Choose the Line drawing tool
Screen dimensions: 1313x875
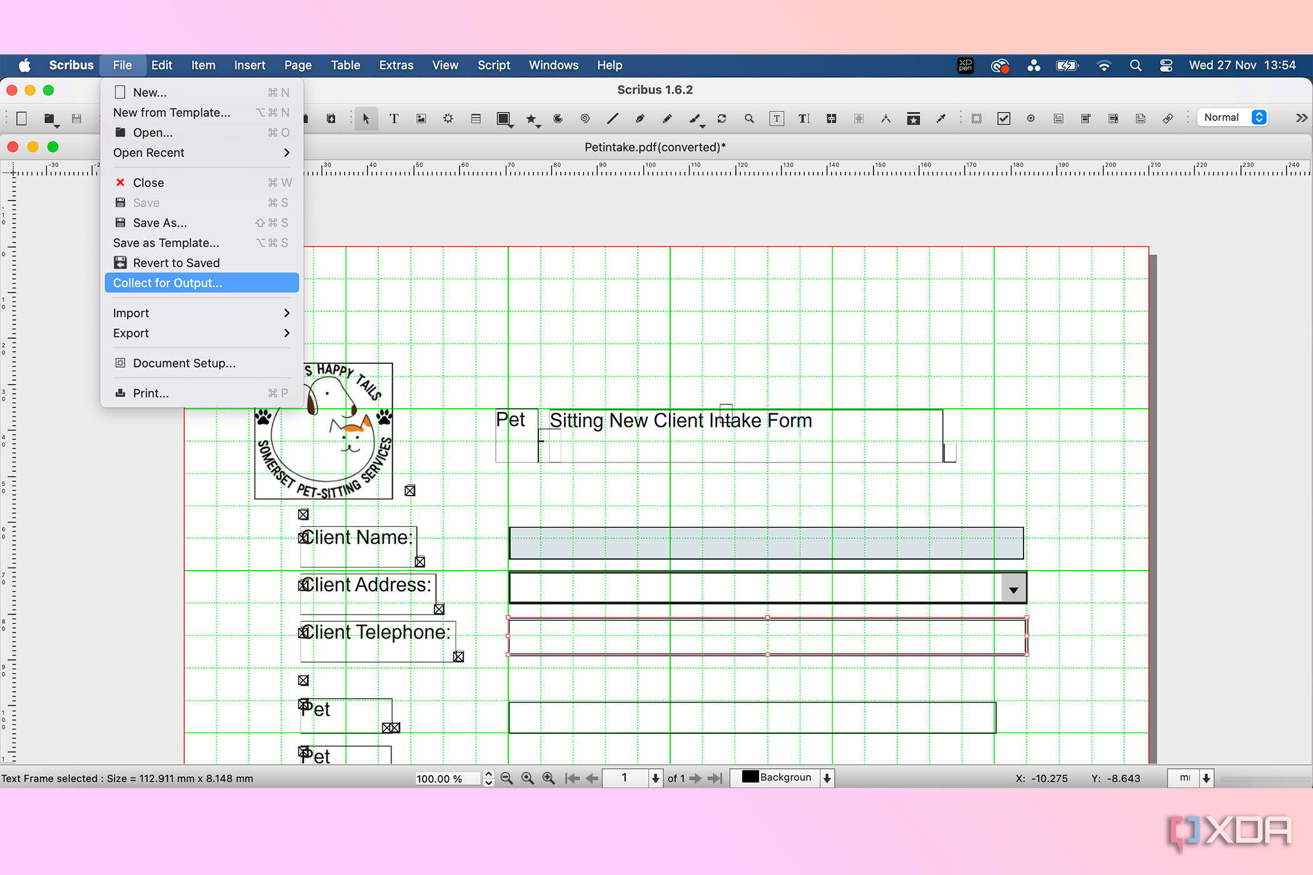click(x=613, y=119)
